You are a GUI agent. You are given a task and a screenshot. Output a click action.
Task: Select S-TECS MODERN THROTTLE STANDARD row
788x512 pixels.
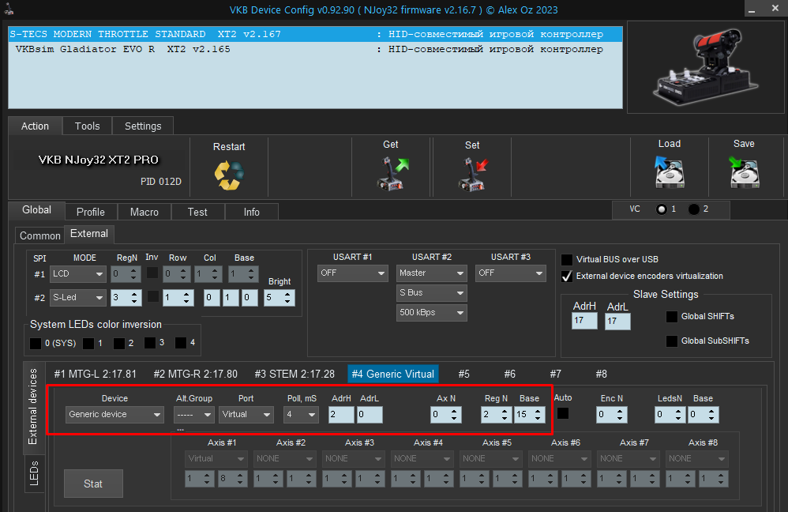click(x=316, y=34)
